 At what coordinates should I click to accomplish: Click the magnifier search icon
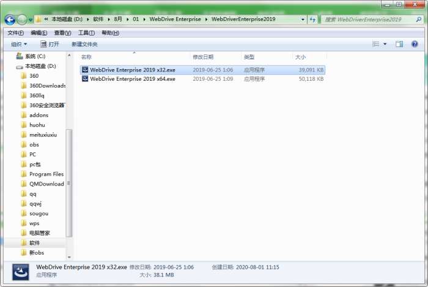[418, 20]
